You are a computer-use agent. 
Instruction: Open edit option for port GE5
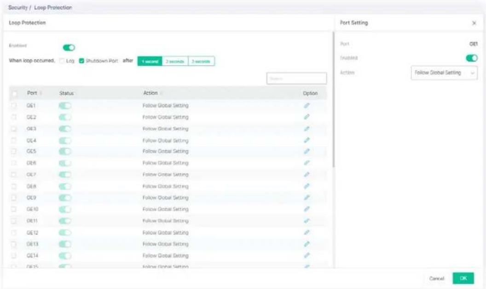[x=307, y=151]
